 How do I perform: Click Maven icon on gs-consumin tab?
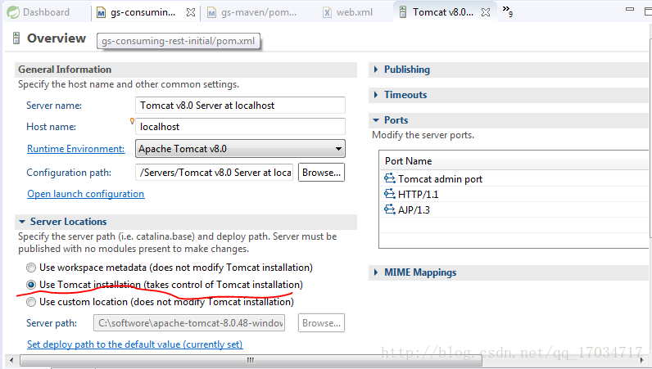click(x=101, y=13)
